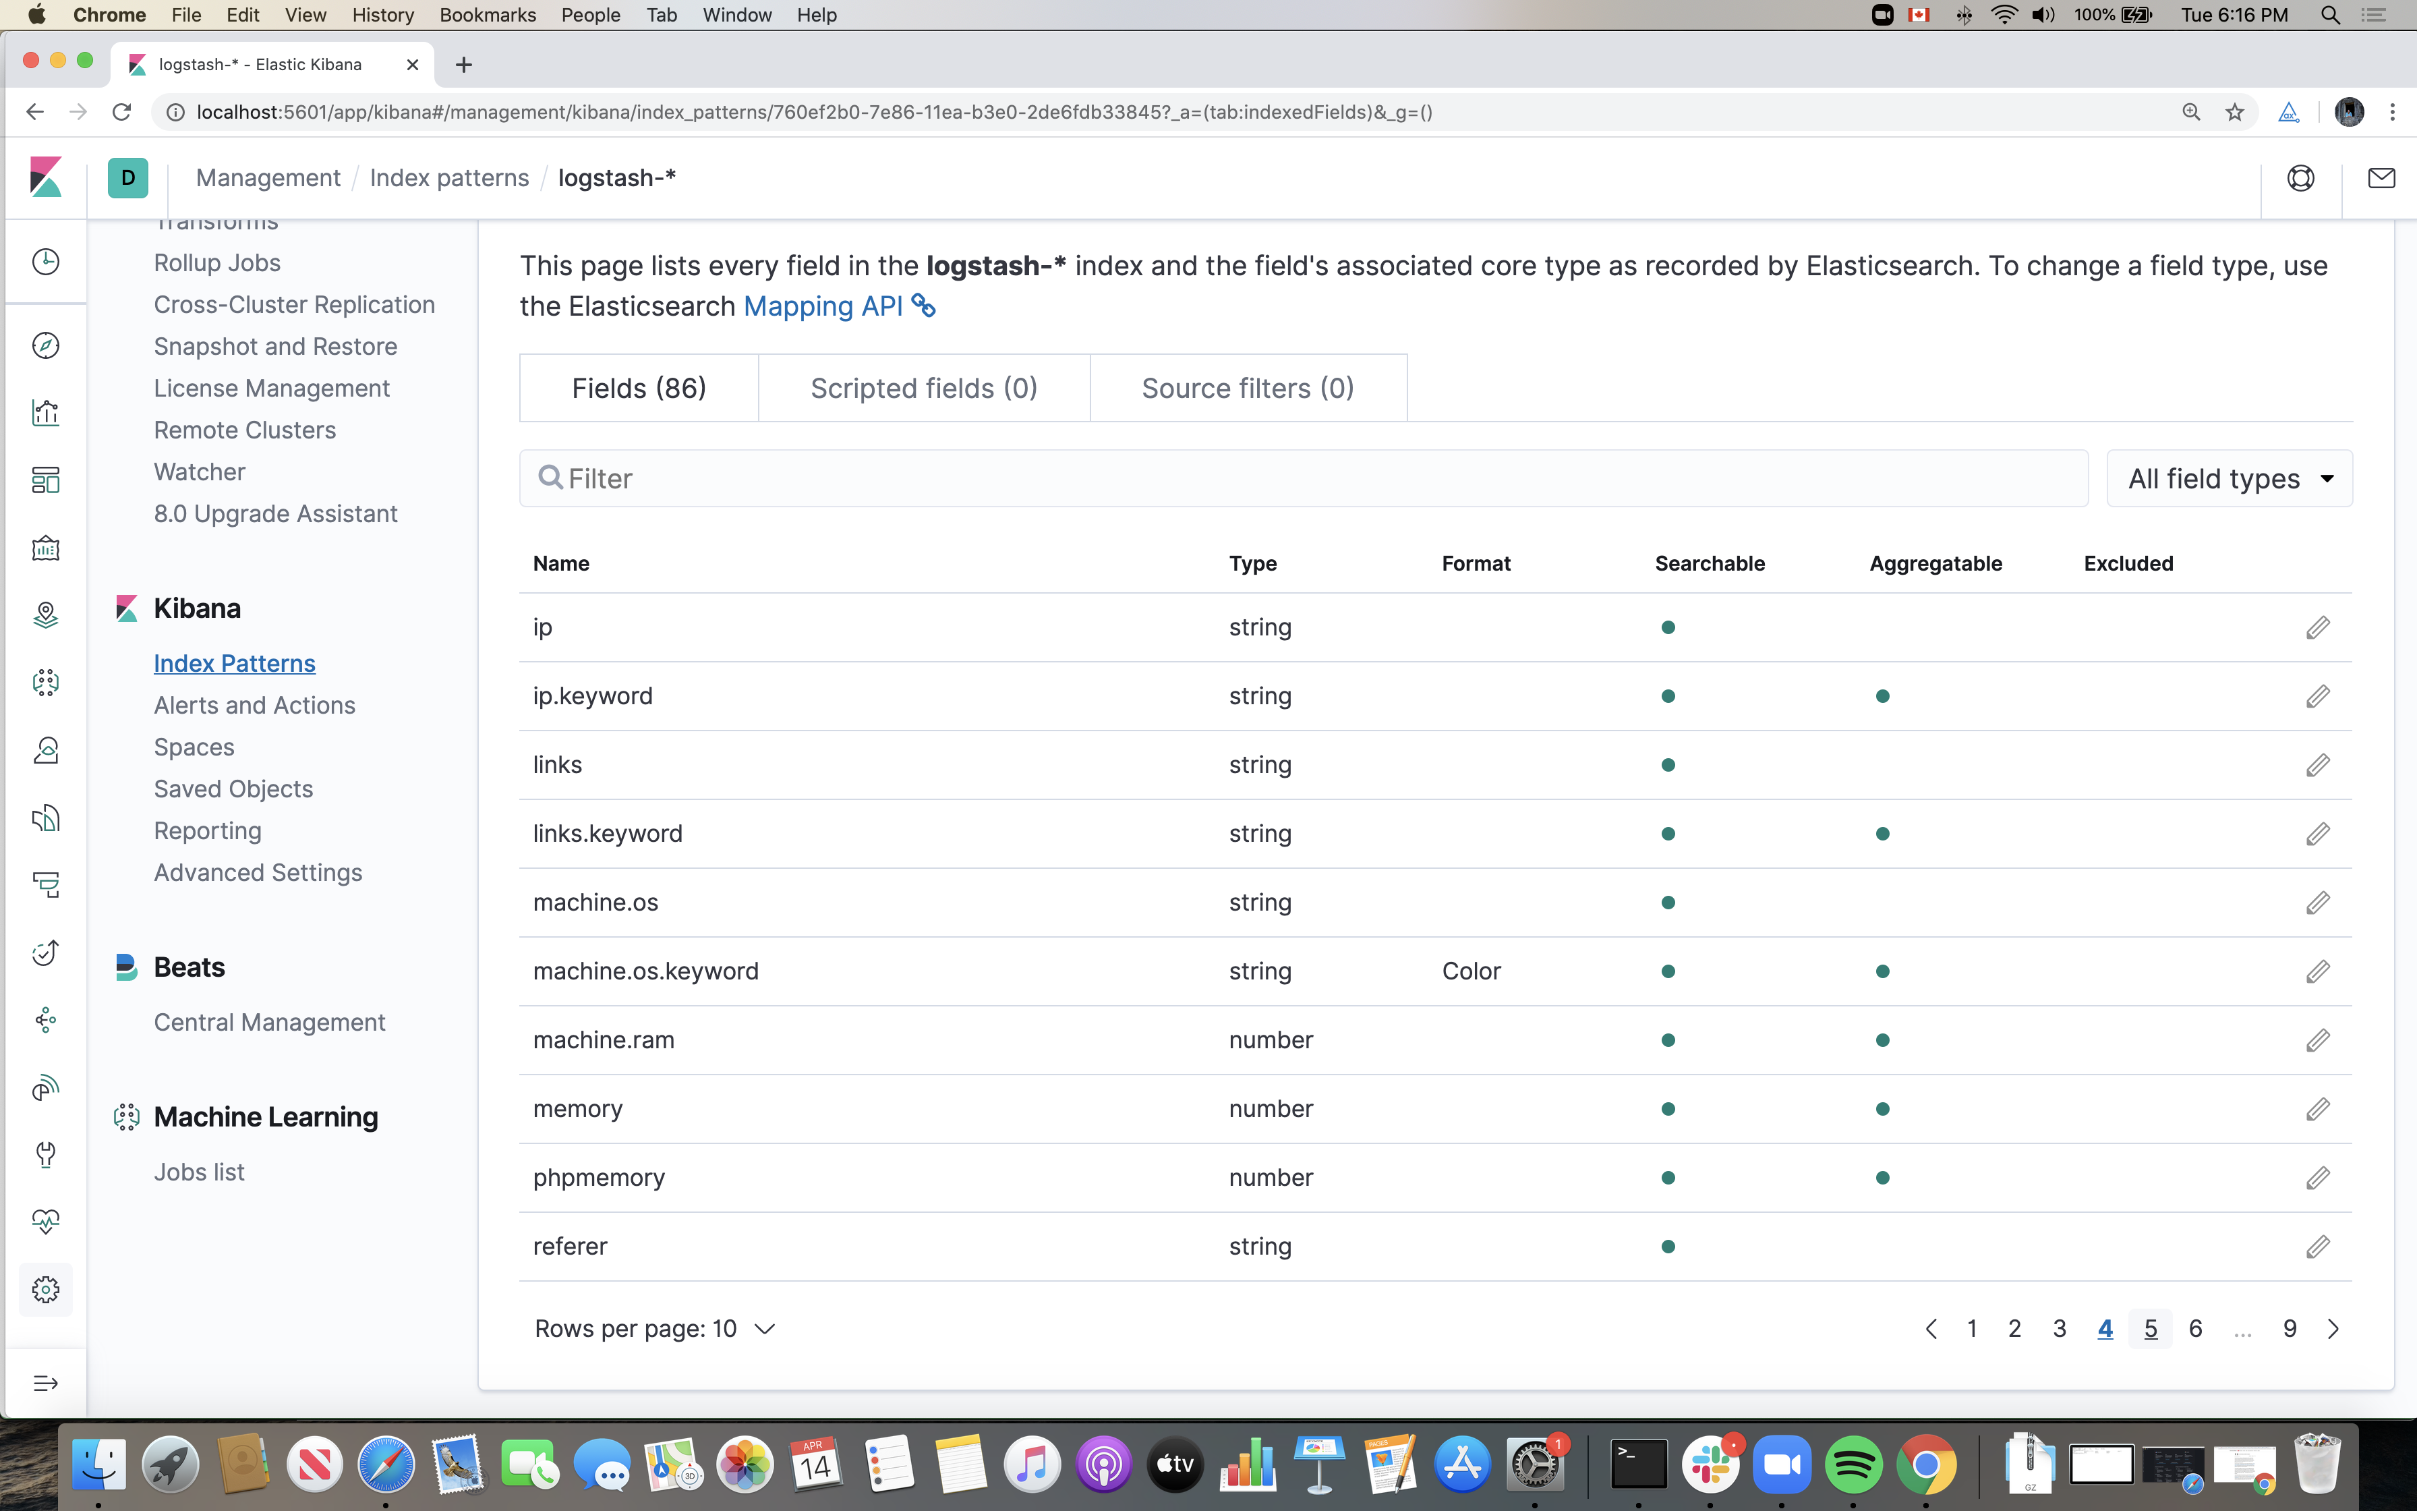Open the All field types dropdown
The width and height of the screenshot is (2417, 1511).
2230,479
